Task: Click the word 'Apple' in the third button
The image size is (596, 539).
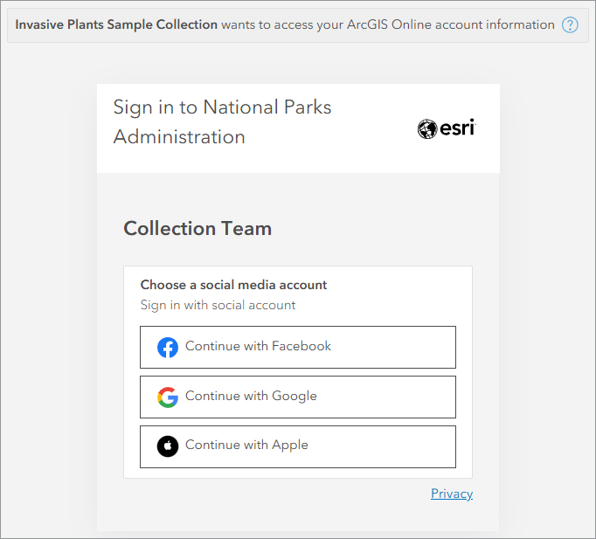Action: pos(290,445)
